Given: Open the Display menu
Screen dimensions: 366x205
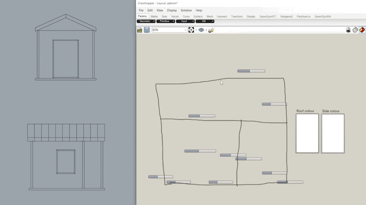Looking at the screenshot, I should [172, 10].
